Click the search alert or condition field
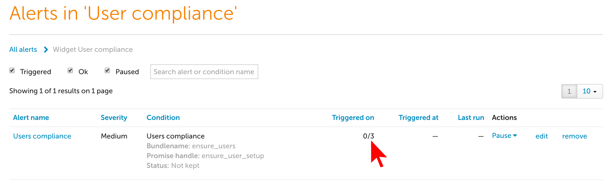This screenshot has width=608, height=184. (x=204, y=71)
